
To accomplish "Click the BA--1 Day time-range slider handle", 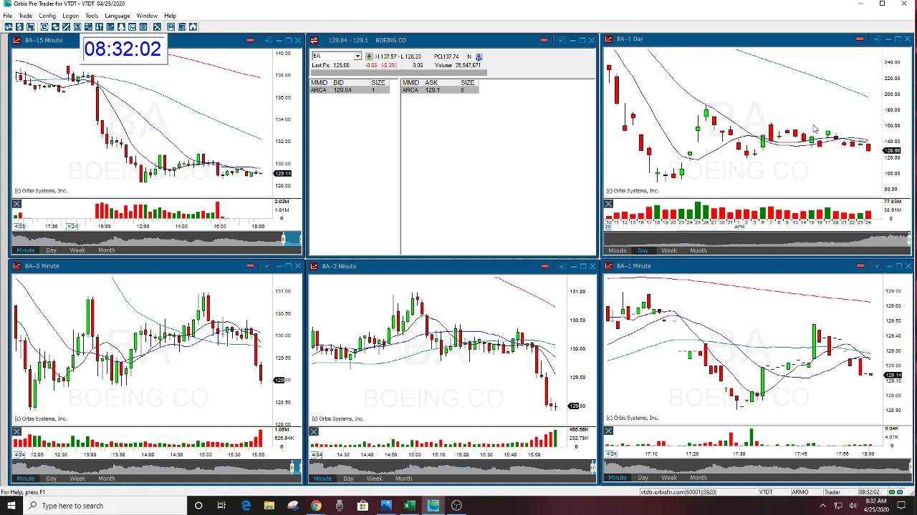I will pyautogui.click(x=909, y=239).
